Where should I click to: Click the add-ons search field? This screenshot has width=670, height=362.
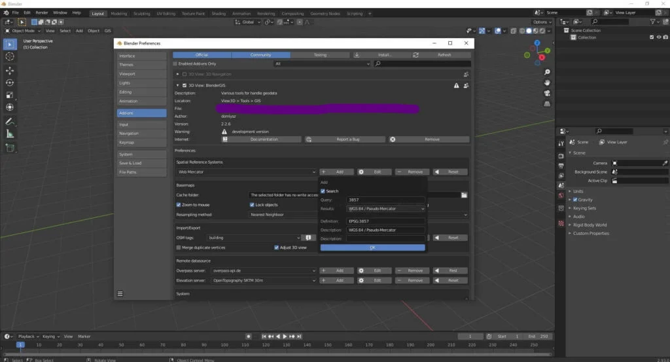pos(422,63)
